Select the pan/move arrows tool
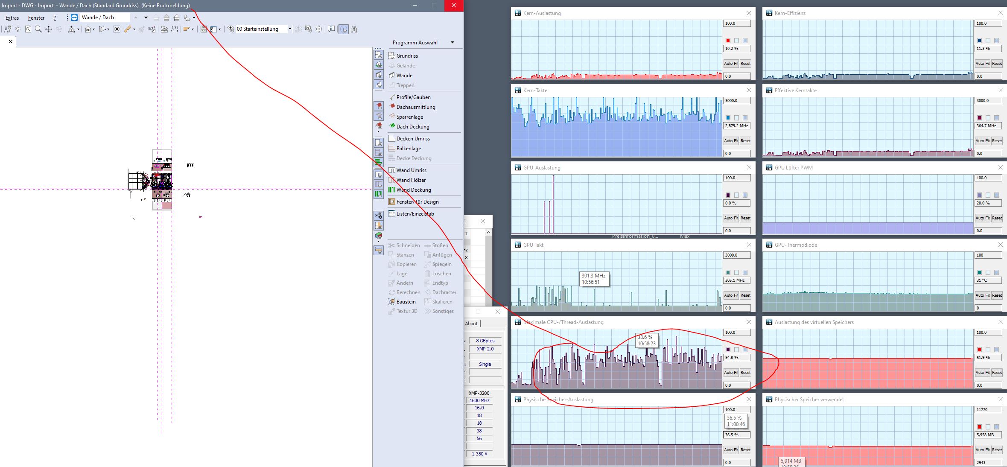Viewport: 1007px width, 467px height. 48,29
